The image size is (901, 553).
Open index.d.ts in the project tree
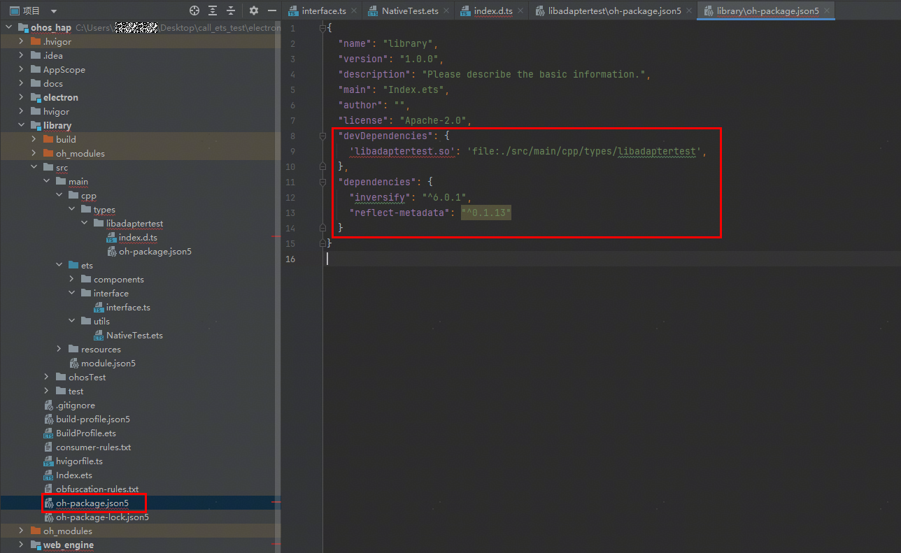138,238
